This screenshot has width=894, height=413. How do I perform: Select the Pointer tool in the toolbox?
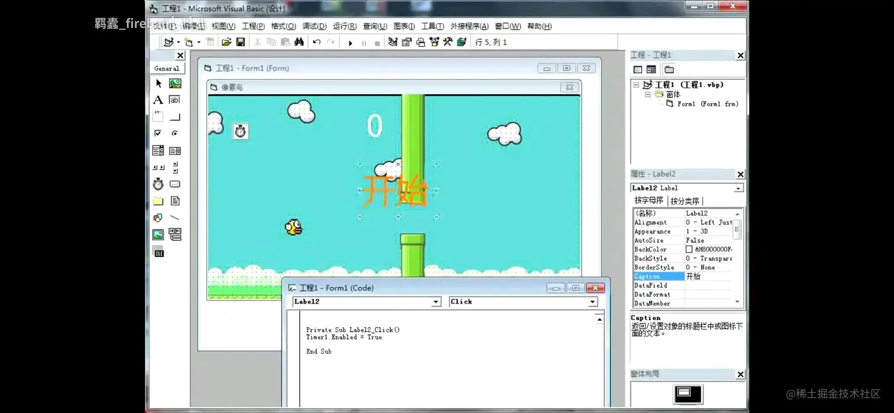158,83
